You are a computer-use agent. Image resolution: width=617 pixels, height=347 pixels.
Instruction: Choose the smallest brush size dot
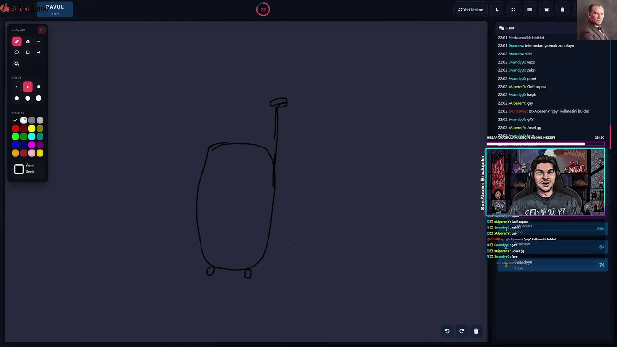[x=16, y=87]
